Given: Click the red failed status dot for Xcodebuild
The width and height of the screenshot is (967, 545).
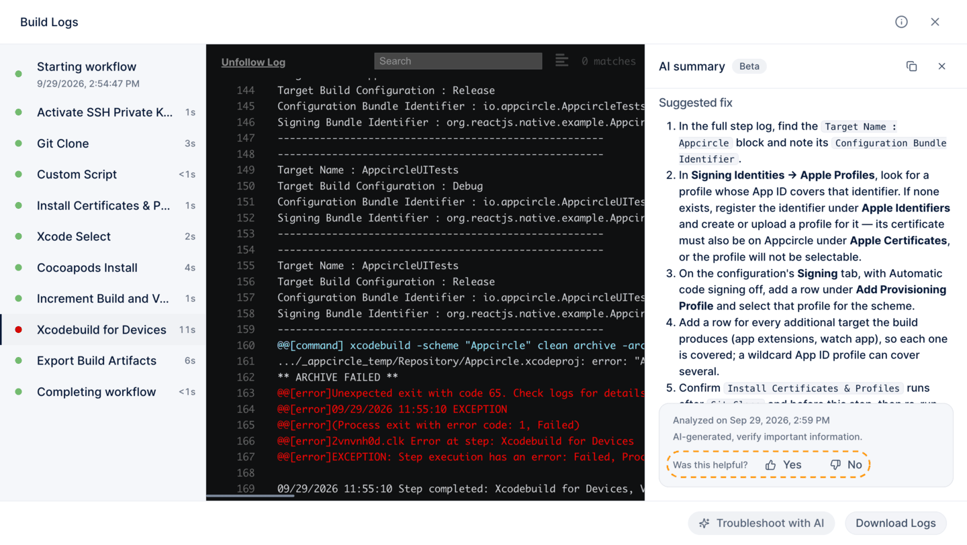Looking at the screenshot, I should click(x=19, y=330).
